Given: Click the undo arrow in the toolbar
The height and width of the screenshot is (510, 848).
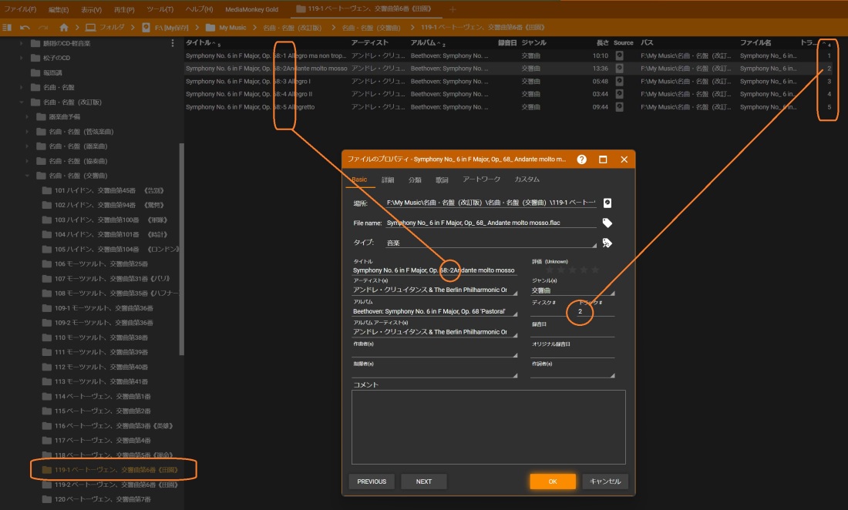Looking at the screenshot, I should (x=25, y=27).
